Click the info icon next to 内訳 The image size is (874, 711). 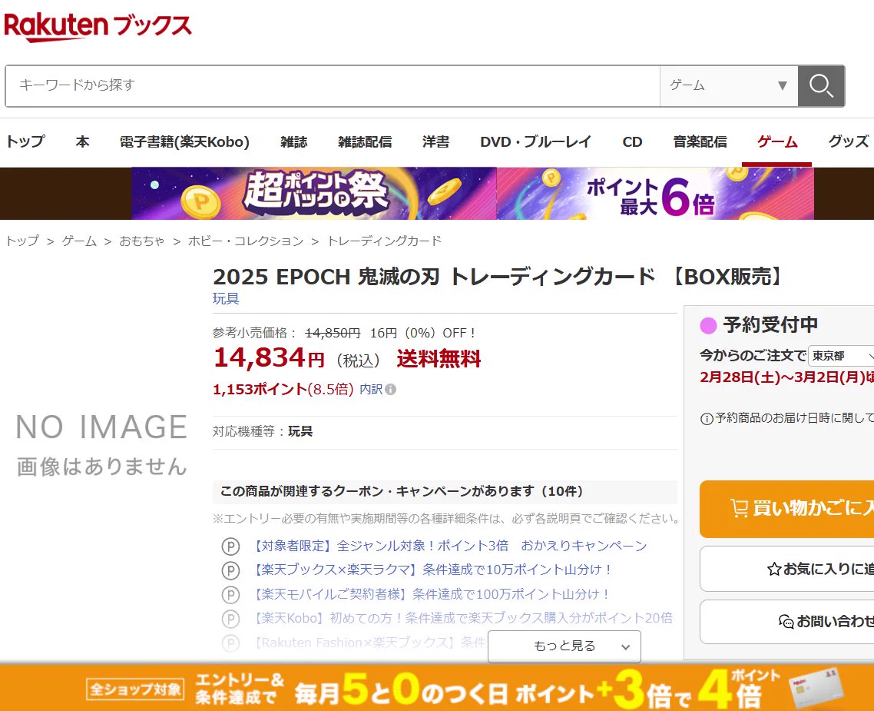pyautogui.click(x=391, y=389)
